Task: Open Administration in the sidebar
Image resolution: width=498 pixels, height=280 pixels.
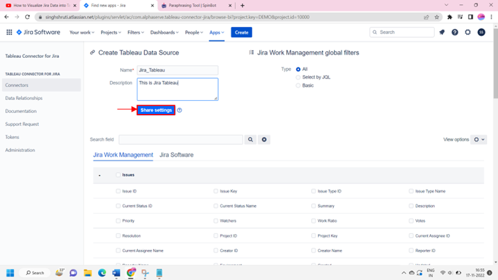Action: 20,150
